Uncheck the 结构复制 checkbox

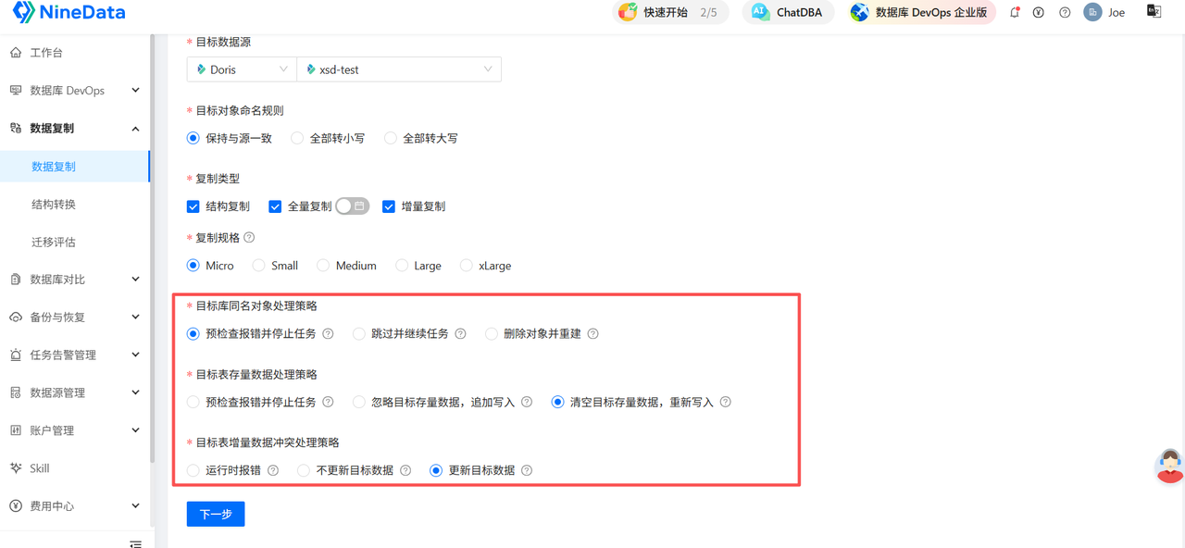tap(193, 206)
